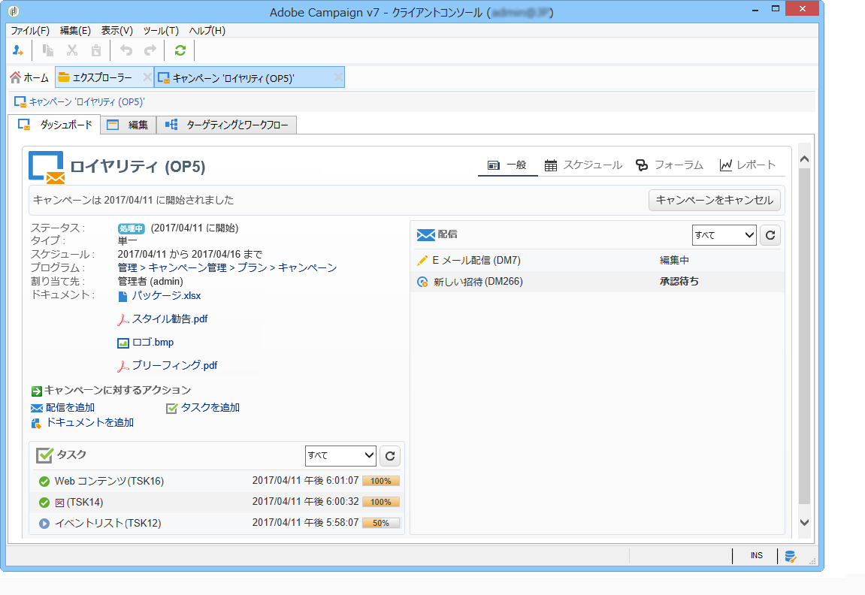This screenshot has width=865, height=595.
Task: Click the green check icon of TSK16
Action: tap(44, 482)
